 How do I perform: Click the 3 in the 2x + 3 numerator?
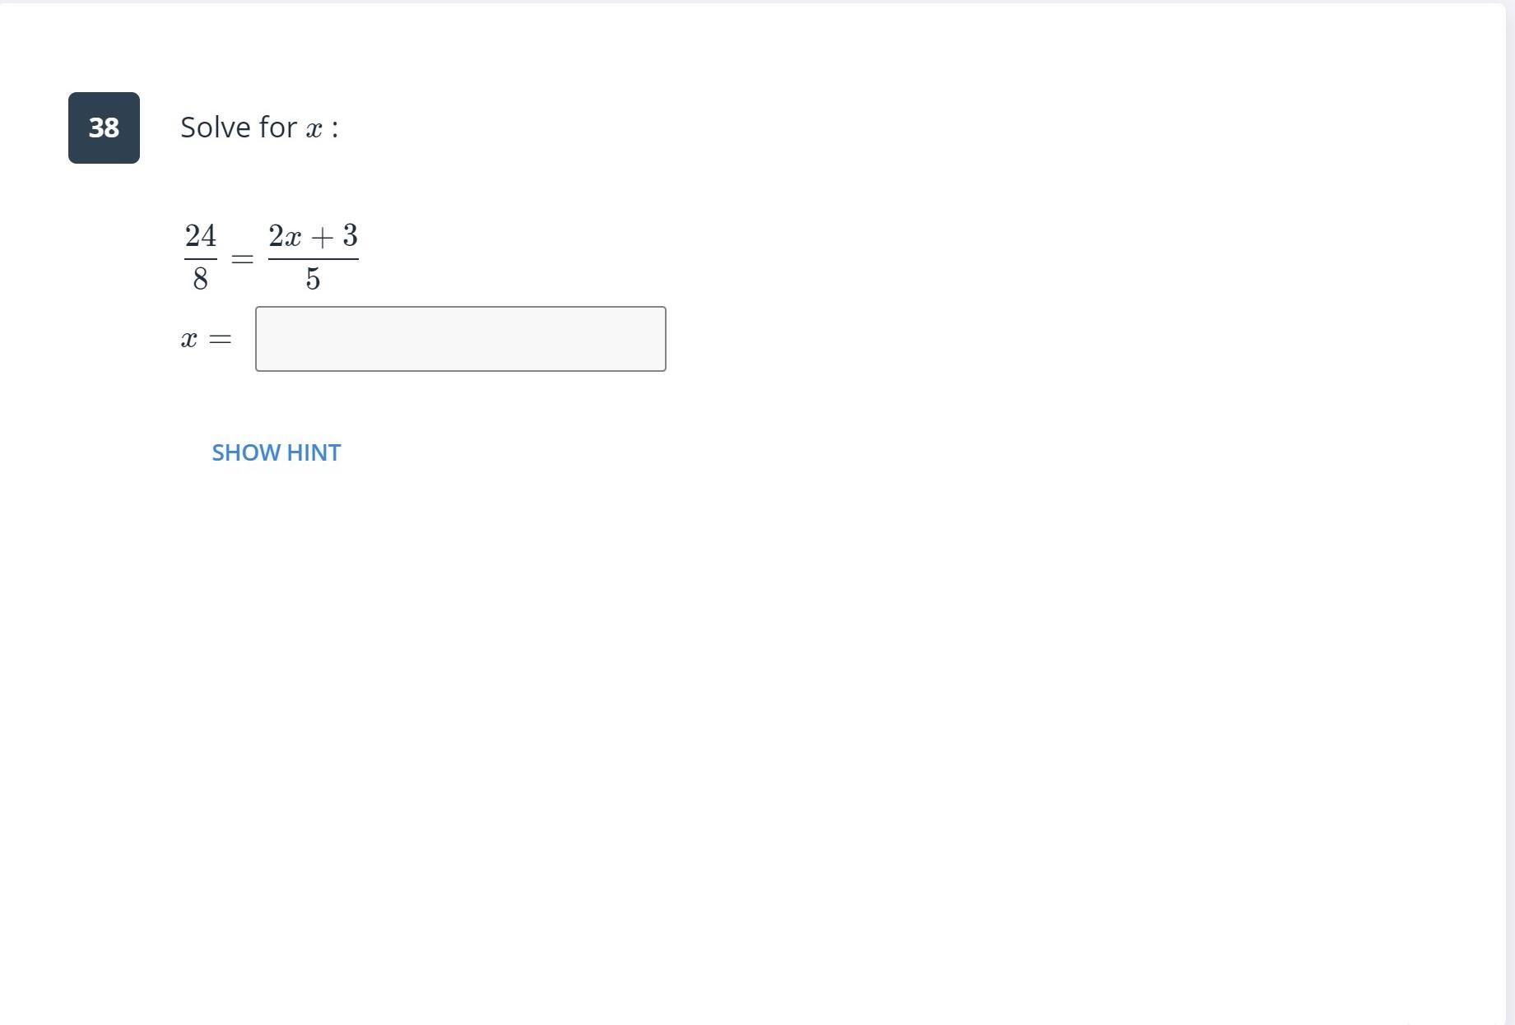coord(350,236)
